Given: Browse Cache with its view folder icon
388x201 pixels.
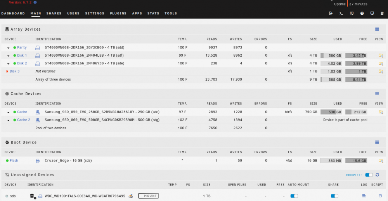Looking at the screenshot, I should (x=381, y=112).
